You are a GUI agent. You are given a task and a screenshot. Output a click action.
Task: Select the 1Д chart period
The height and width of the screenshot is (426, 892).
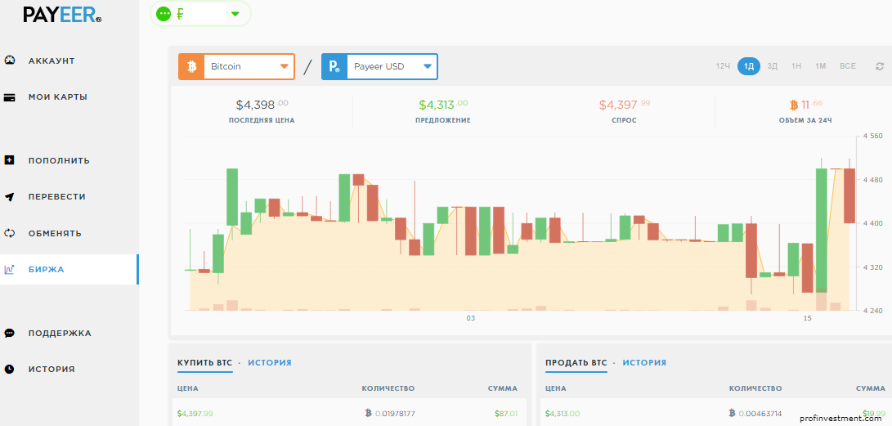749,66
